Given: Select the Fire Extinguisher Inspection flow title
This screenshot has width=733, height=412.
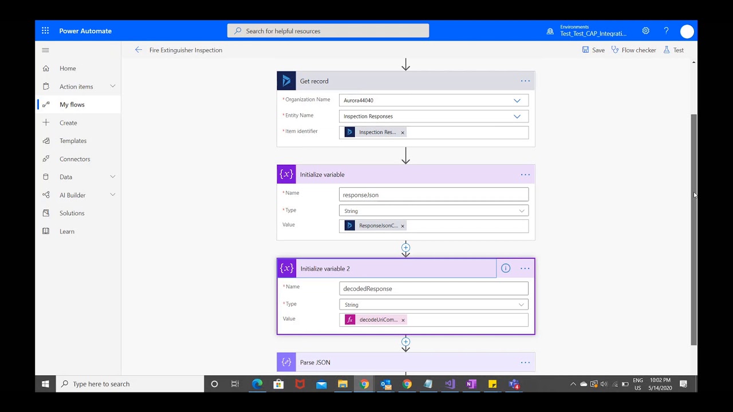Looking at the screenshot, I should pyautogui.click(x=186, y=50).
